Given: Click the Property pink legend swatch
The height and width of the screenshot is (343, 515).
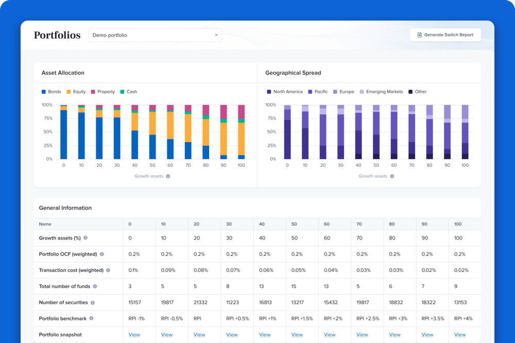Looking at the screenshot, I should pos(93,92).
